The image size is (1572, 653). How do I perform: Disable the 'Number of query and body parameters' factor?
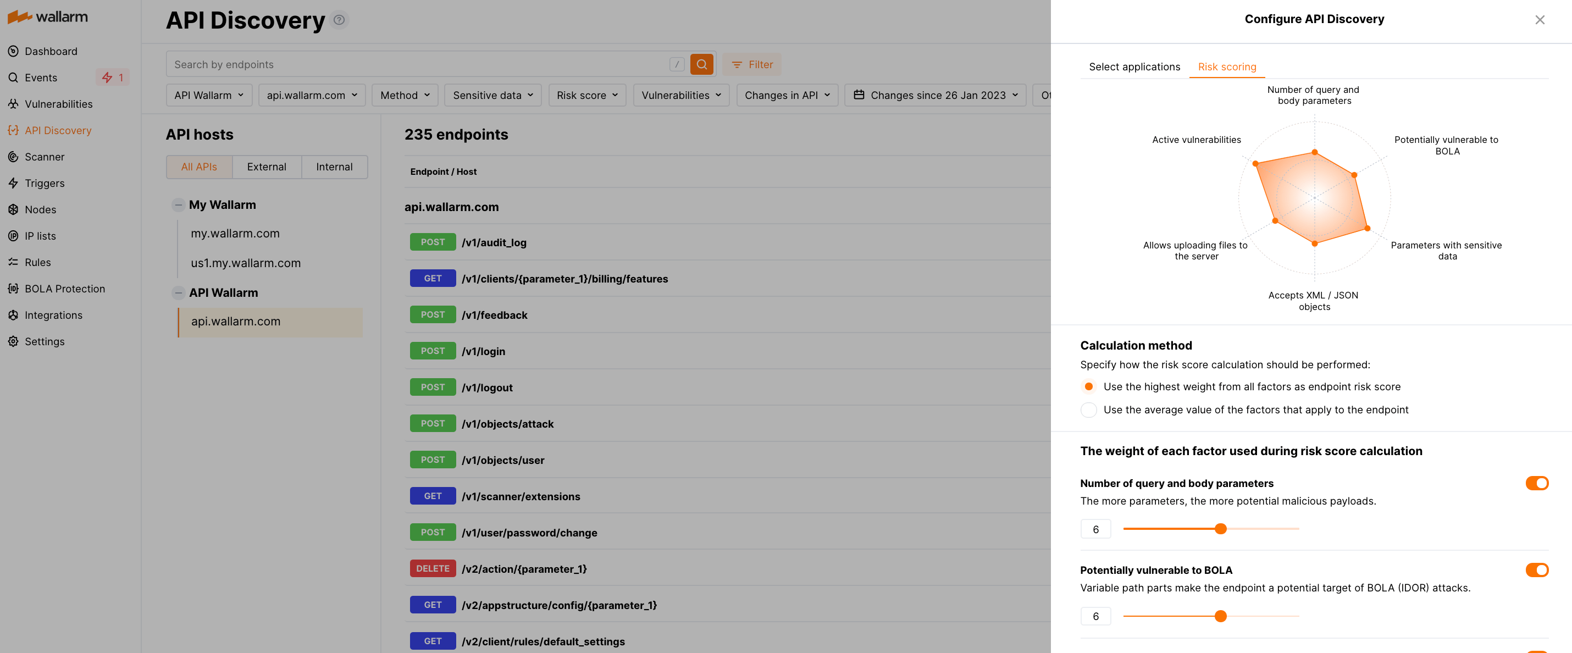(x=1537, y=483)
